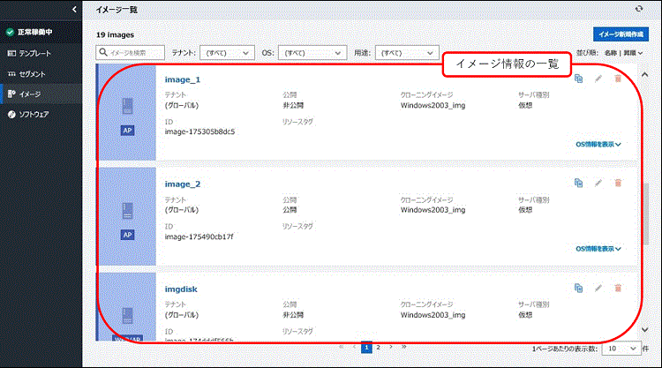Go to page 2 of the list
The width and height of the screenshot is (662, 368).
[x=378, y=348]
